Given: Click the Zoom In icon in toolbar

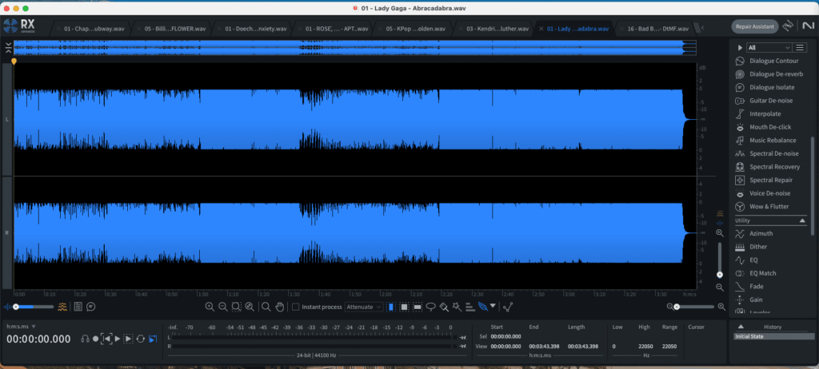Looking at the screenshot, I should point(210,307).
